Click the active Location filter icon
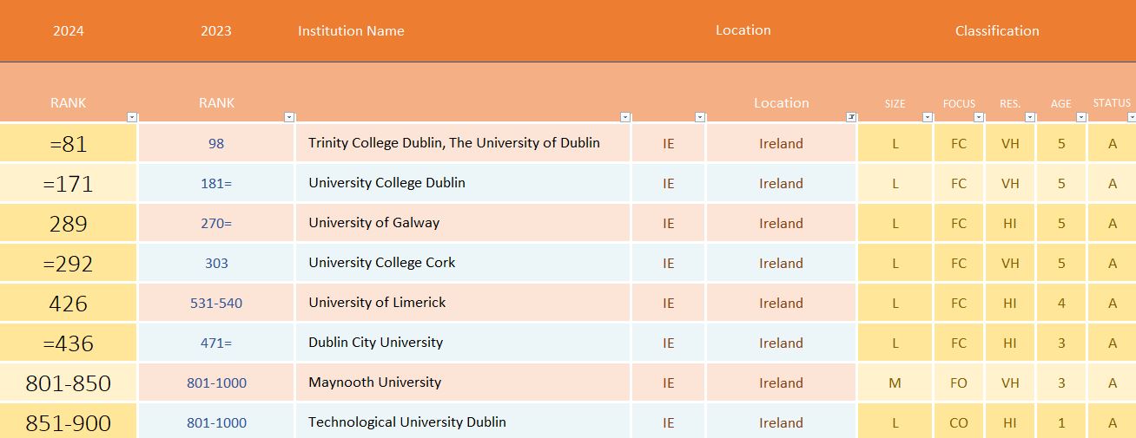The width and height of the screenshot is (1136, 438). [x=851, y=117]
